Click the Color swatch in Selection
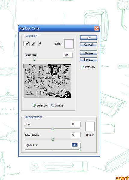Image resolution: width=129 pixels, height=180 pixels. [69, 44]
